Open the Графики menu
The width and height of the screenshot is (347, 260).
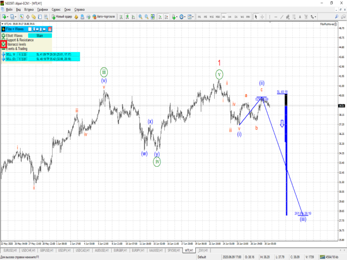[42, 10]
